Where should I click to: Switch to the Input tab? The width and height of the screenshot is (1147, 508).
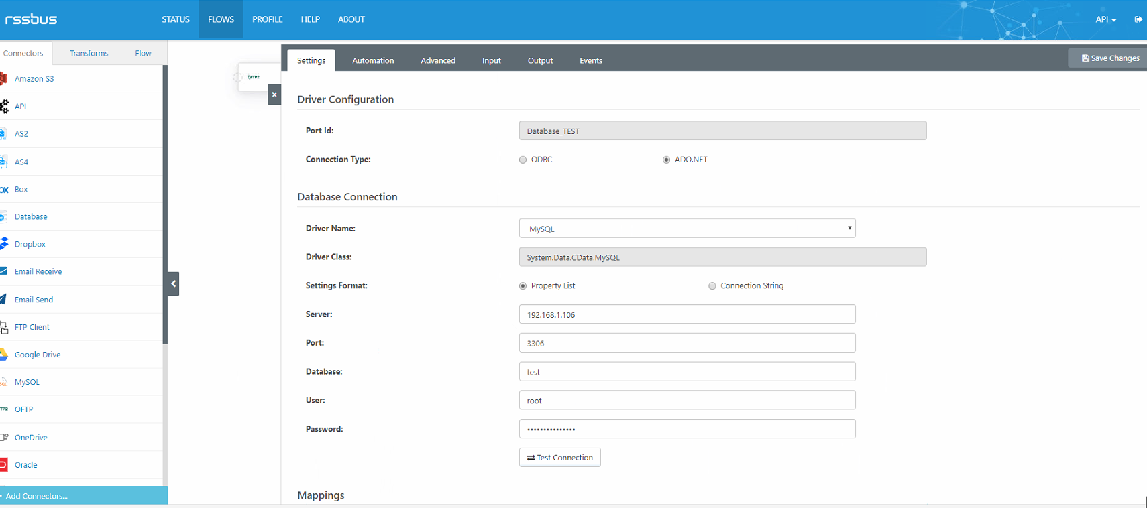(x=492, y=60)
